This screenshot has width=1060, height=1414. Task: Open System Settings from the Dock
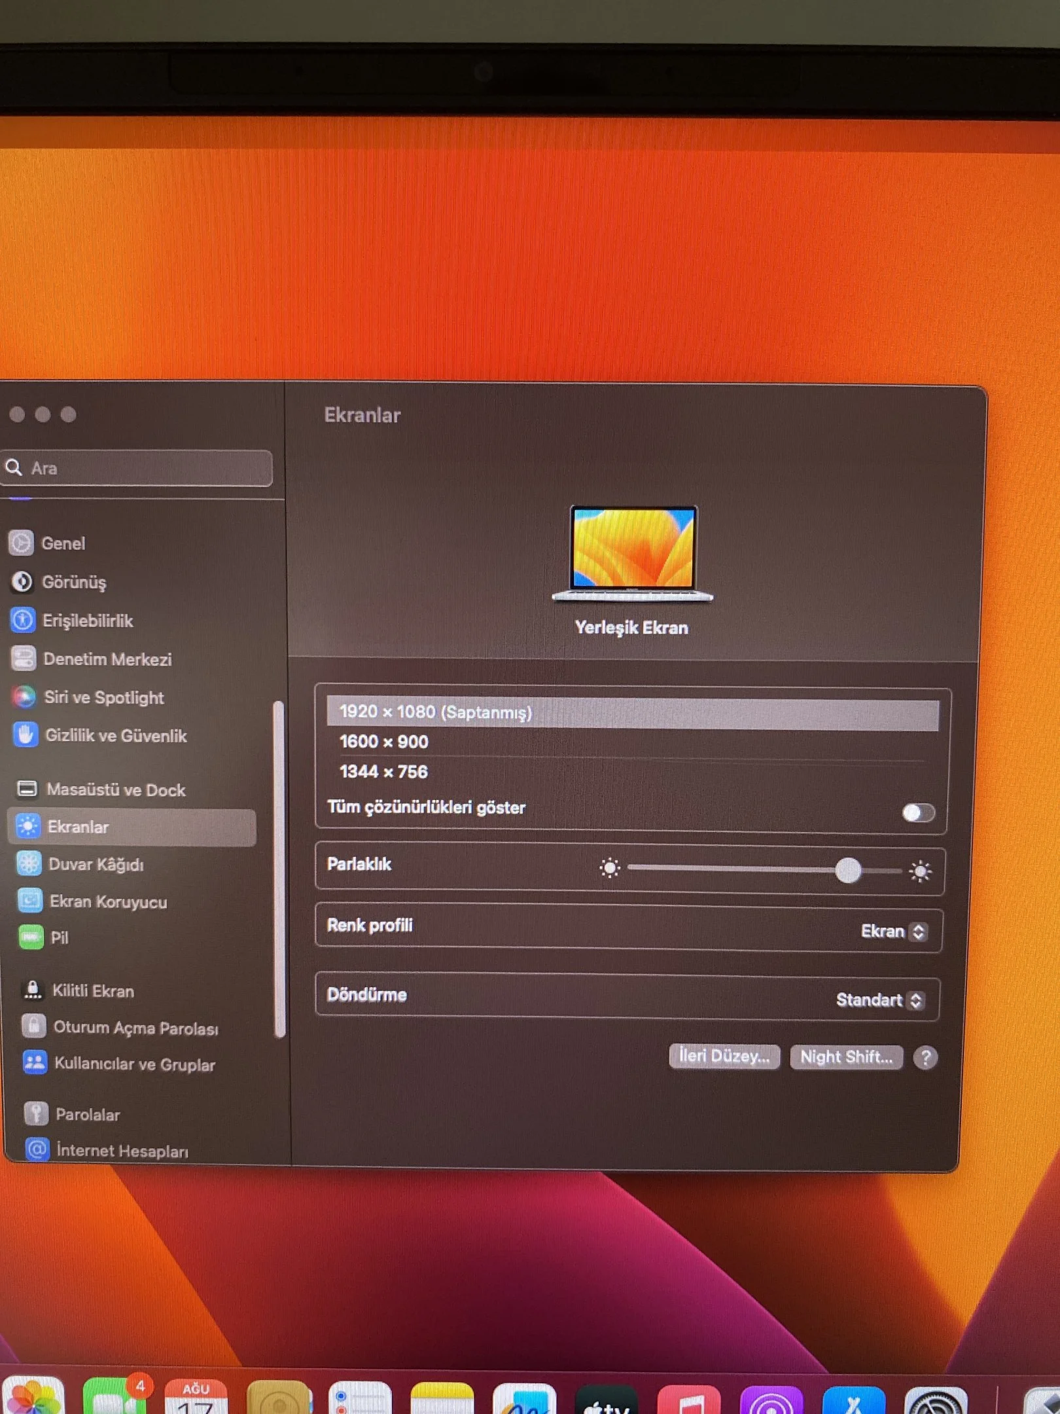coord(936,1401)
